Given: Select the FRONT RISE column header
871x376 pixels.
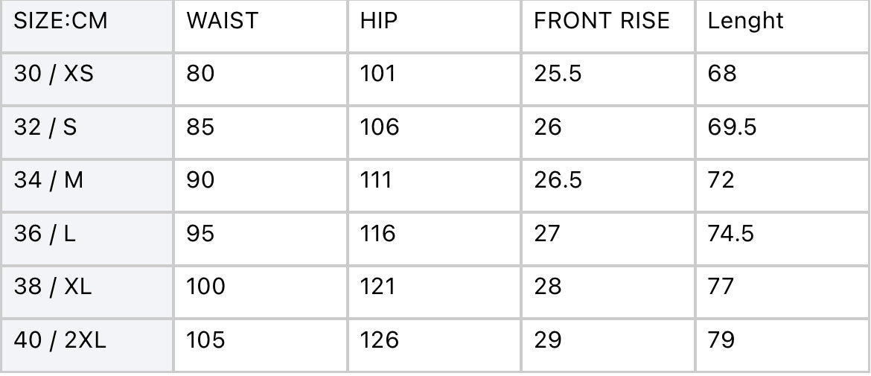Looking at the screenshot, I should point(602,21).
